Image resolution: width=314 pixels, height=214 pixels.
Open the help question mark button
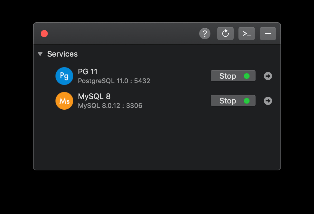[x=205, y=34]
